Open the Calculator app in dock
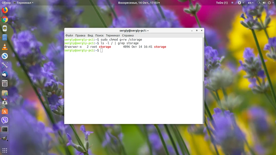Viewport: 276px width, 155px height. 5,83
